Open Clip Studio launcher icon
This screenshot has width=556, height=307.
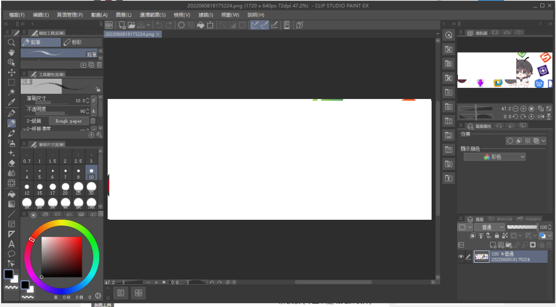tap(109, 25)
